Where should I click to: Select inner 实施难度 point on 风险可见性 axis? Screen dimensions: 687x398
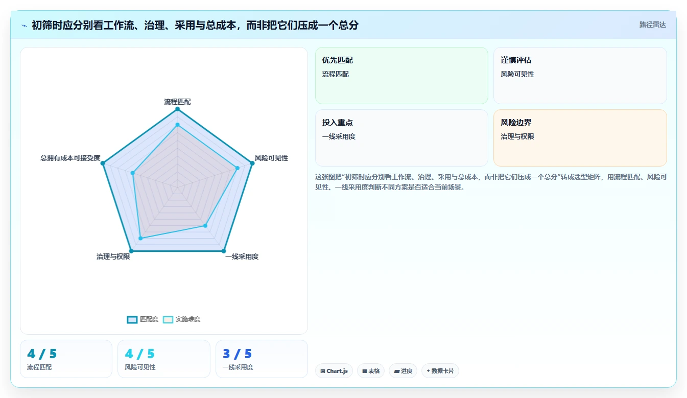point(238,168)
